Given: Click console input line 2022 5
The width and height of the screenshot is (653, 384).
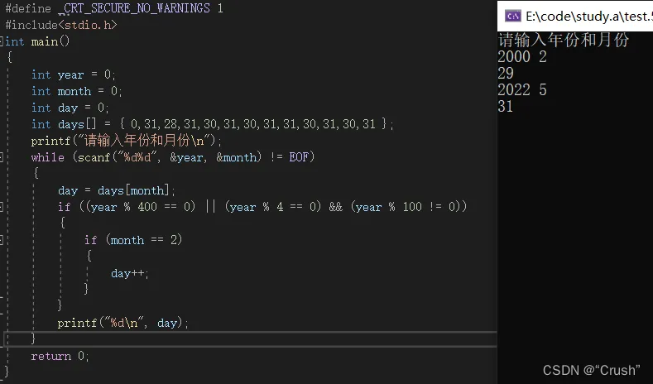Looking at the screenshot, I should 522,90.
